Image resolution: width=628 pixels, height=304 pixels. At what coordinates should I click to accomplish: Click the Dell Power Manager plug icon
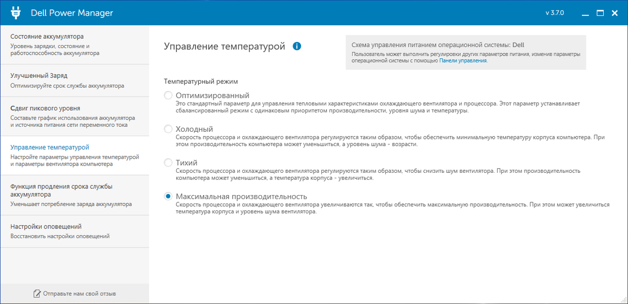[15, 13]
